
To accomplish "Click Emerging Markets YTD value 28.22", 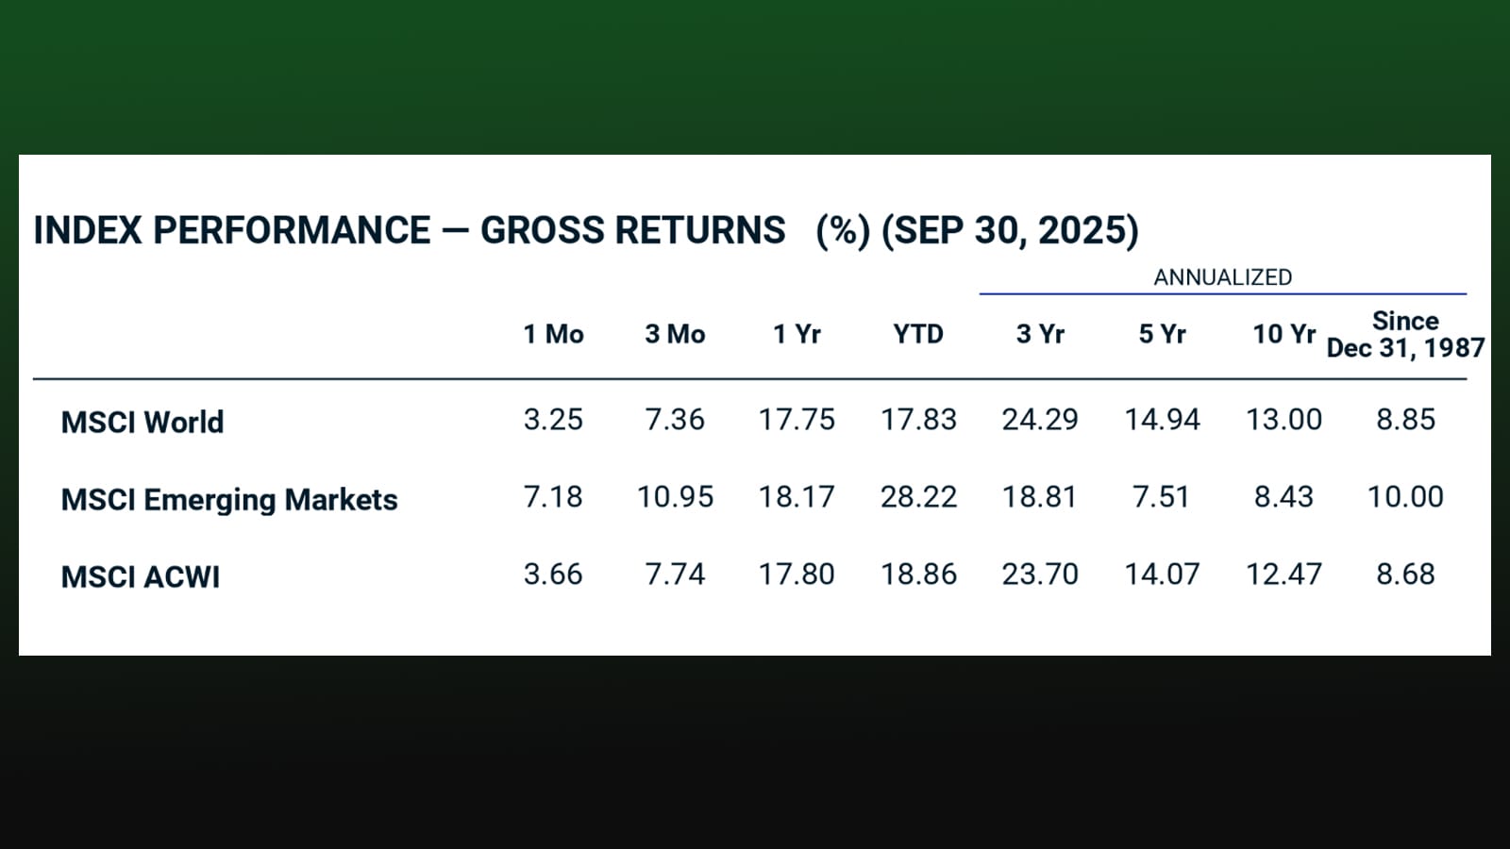I will point(918,496).
